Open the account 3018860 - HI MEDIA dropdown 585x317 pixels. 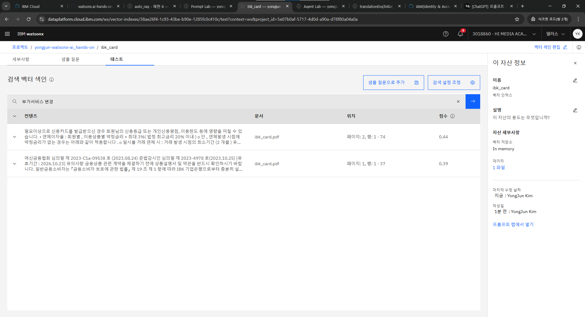point(504,34)
